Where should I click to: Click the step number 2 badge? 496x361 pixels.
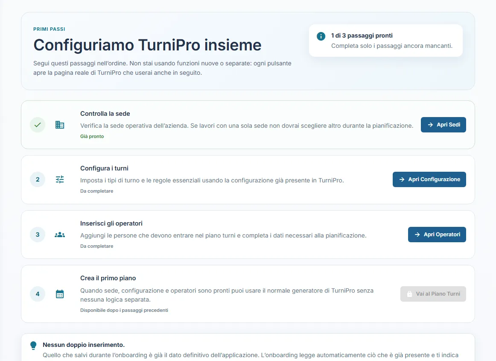38,179
